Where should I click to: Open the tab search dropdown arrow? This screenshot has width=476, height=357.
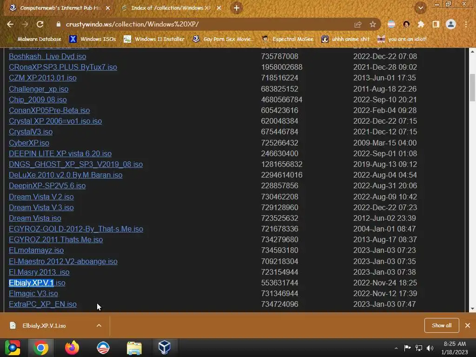point(420,8)
